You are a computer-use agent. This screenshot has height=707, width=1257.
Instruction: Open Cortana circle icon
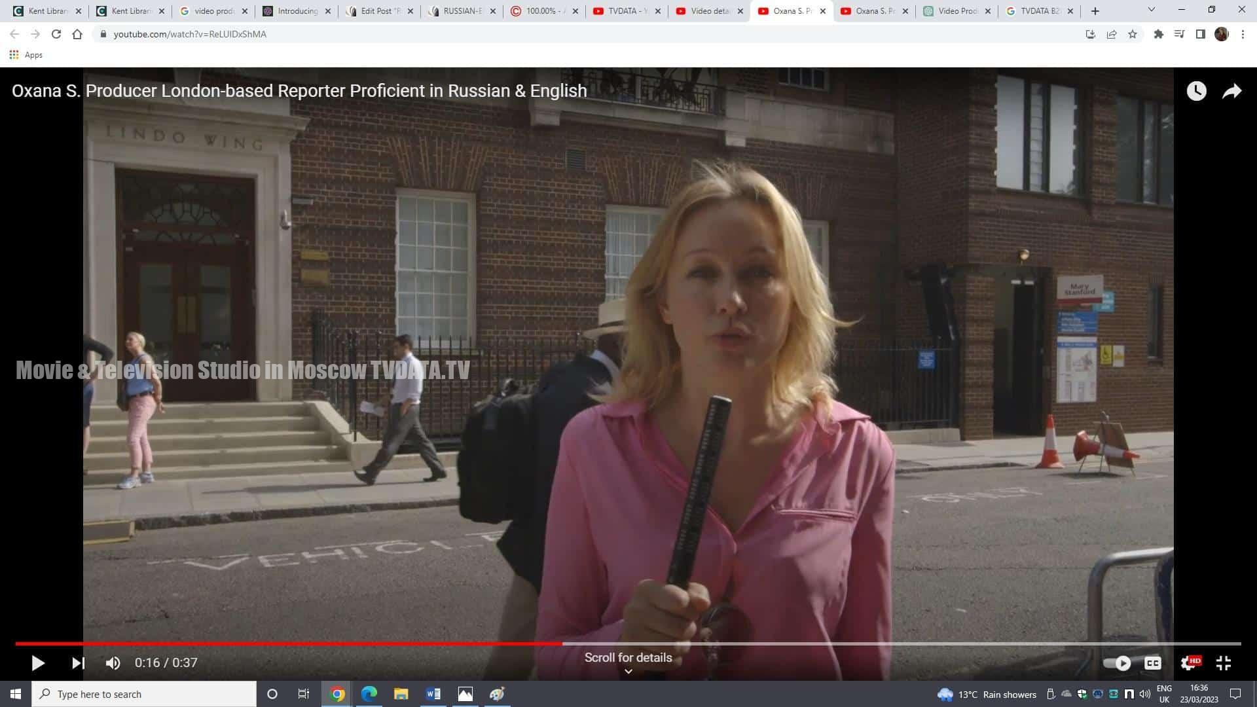pyautogui.click(x=272, y=694)
